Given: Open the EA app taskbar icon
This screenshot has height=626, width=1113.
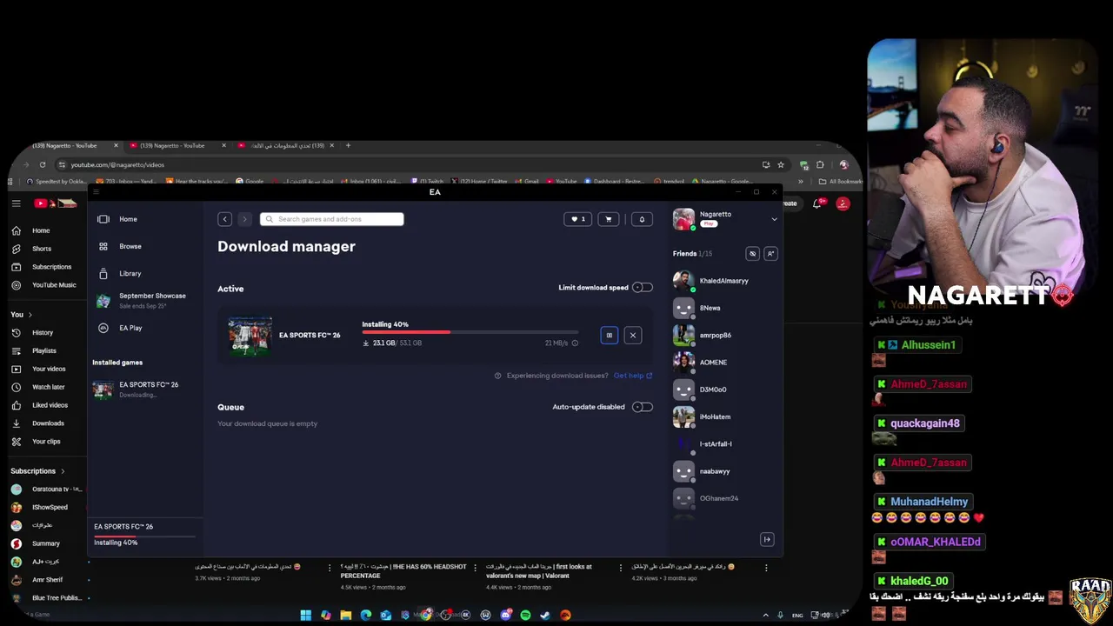Looking at the screenshot, I should (565, 615).
